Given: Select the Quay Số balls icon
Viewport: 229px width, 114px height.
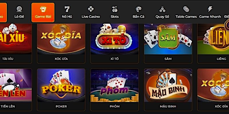Looking at the screenshot, I should click(x=162, y=9).
